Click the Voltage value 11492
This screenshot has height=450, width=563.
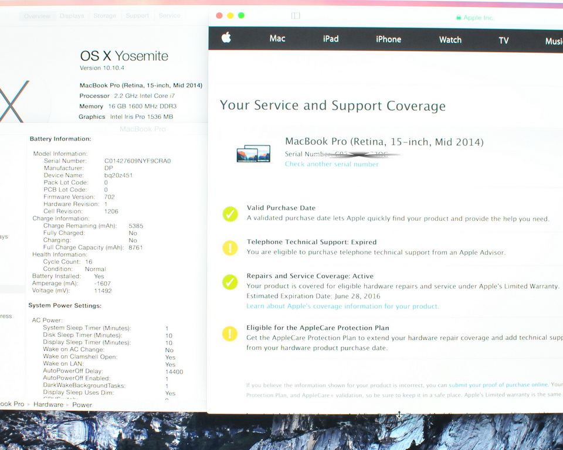click(x=103, y=291)
